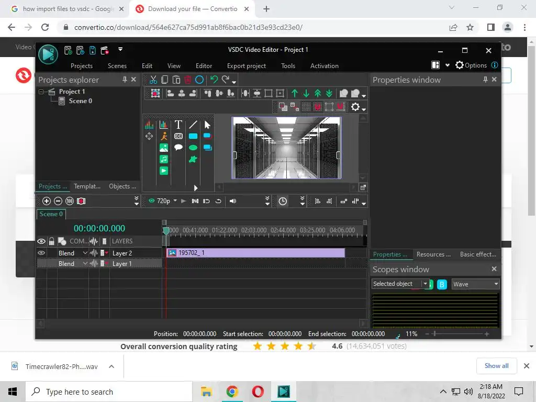Screen dimensions: 536x402
Task: Click the movement arrows icon
Action: pyautogui.click(x=149, y=136)
